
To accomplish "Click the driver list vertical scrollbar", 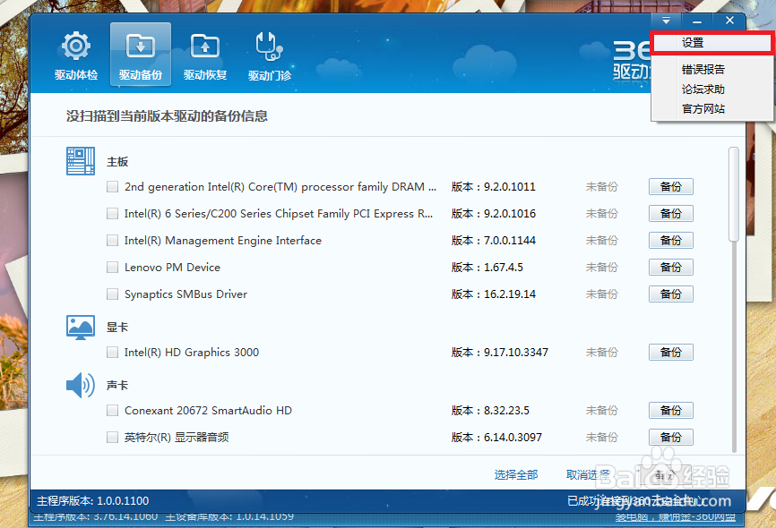I will (x=734, y=194).
